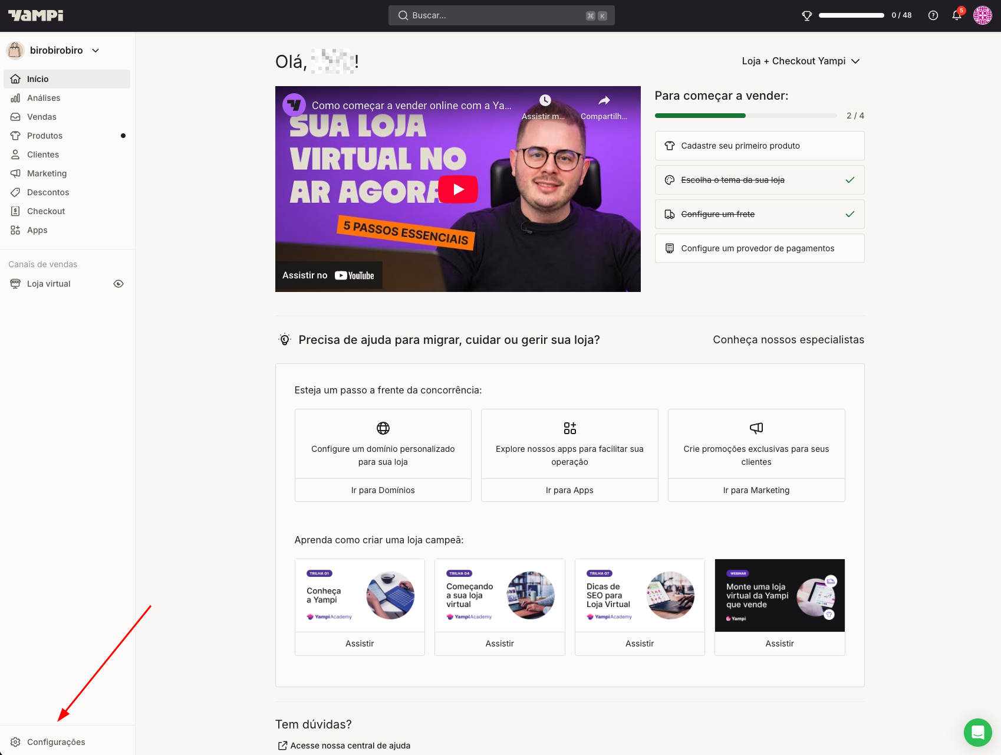Click the onboarding progress bar 2/4
The image size is (1001, 755).
[x=746, y=116]
